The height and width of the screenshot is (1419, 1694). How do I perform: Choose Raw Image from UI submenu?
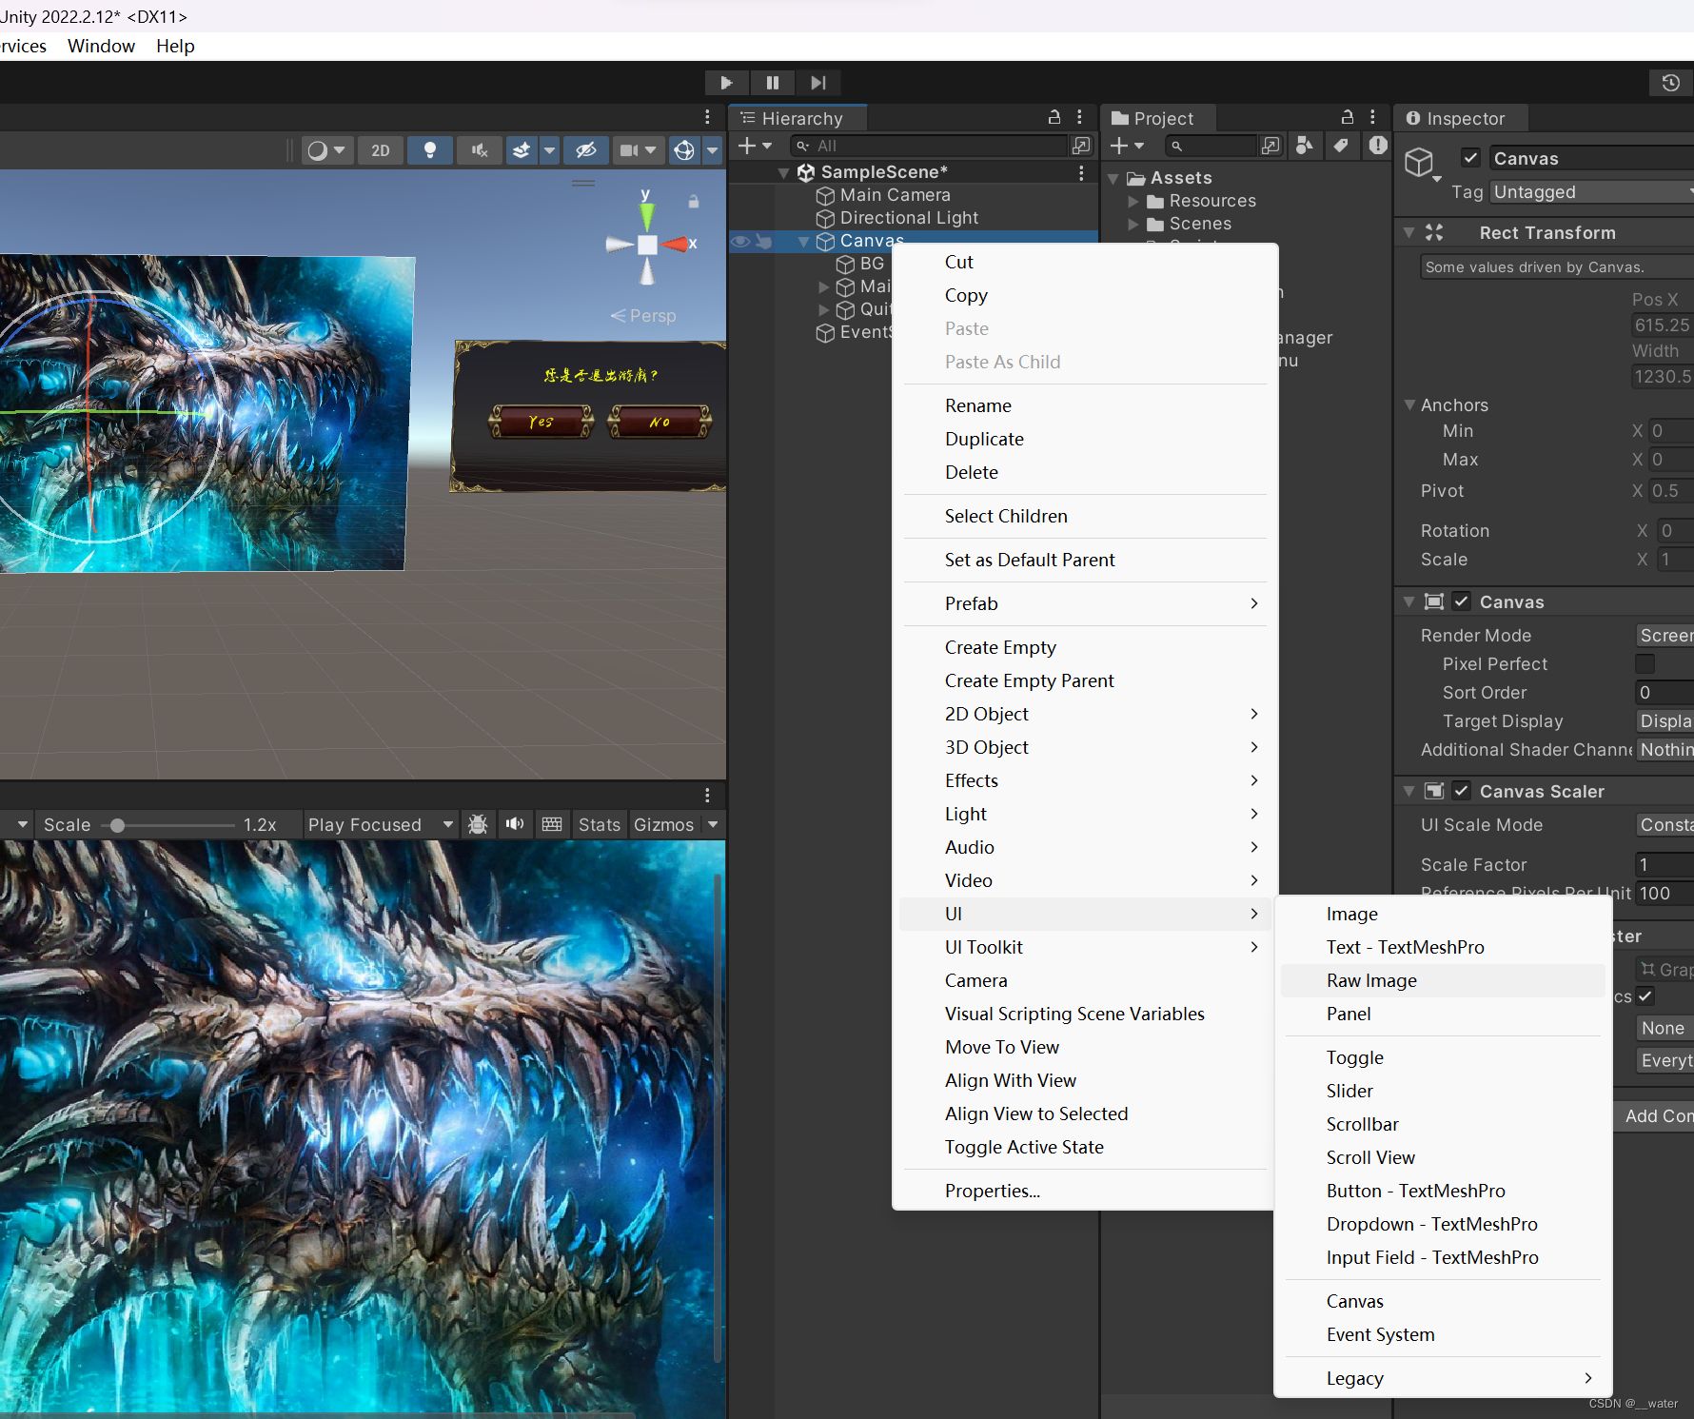pos(1442,980)
